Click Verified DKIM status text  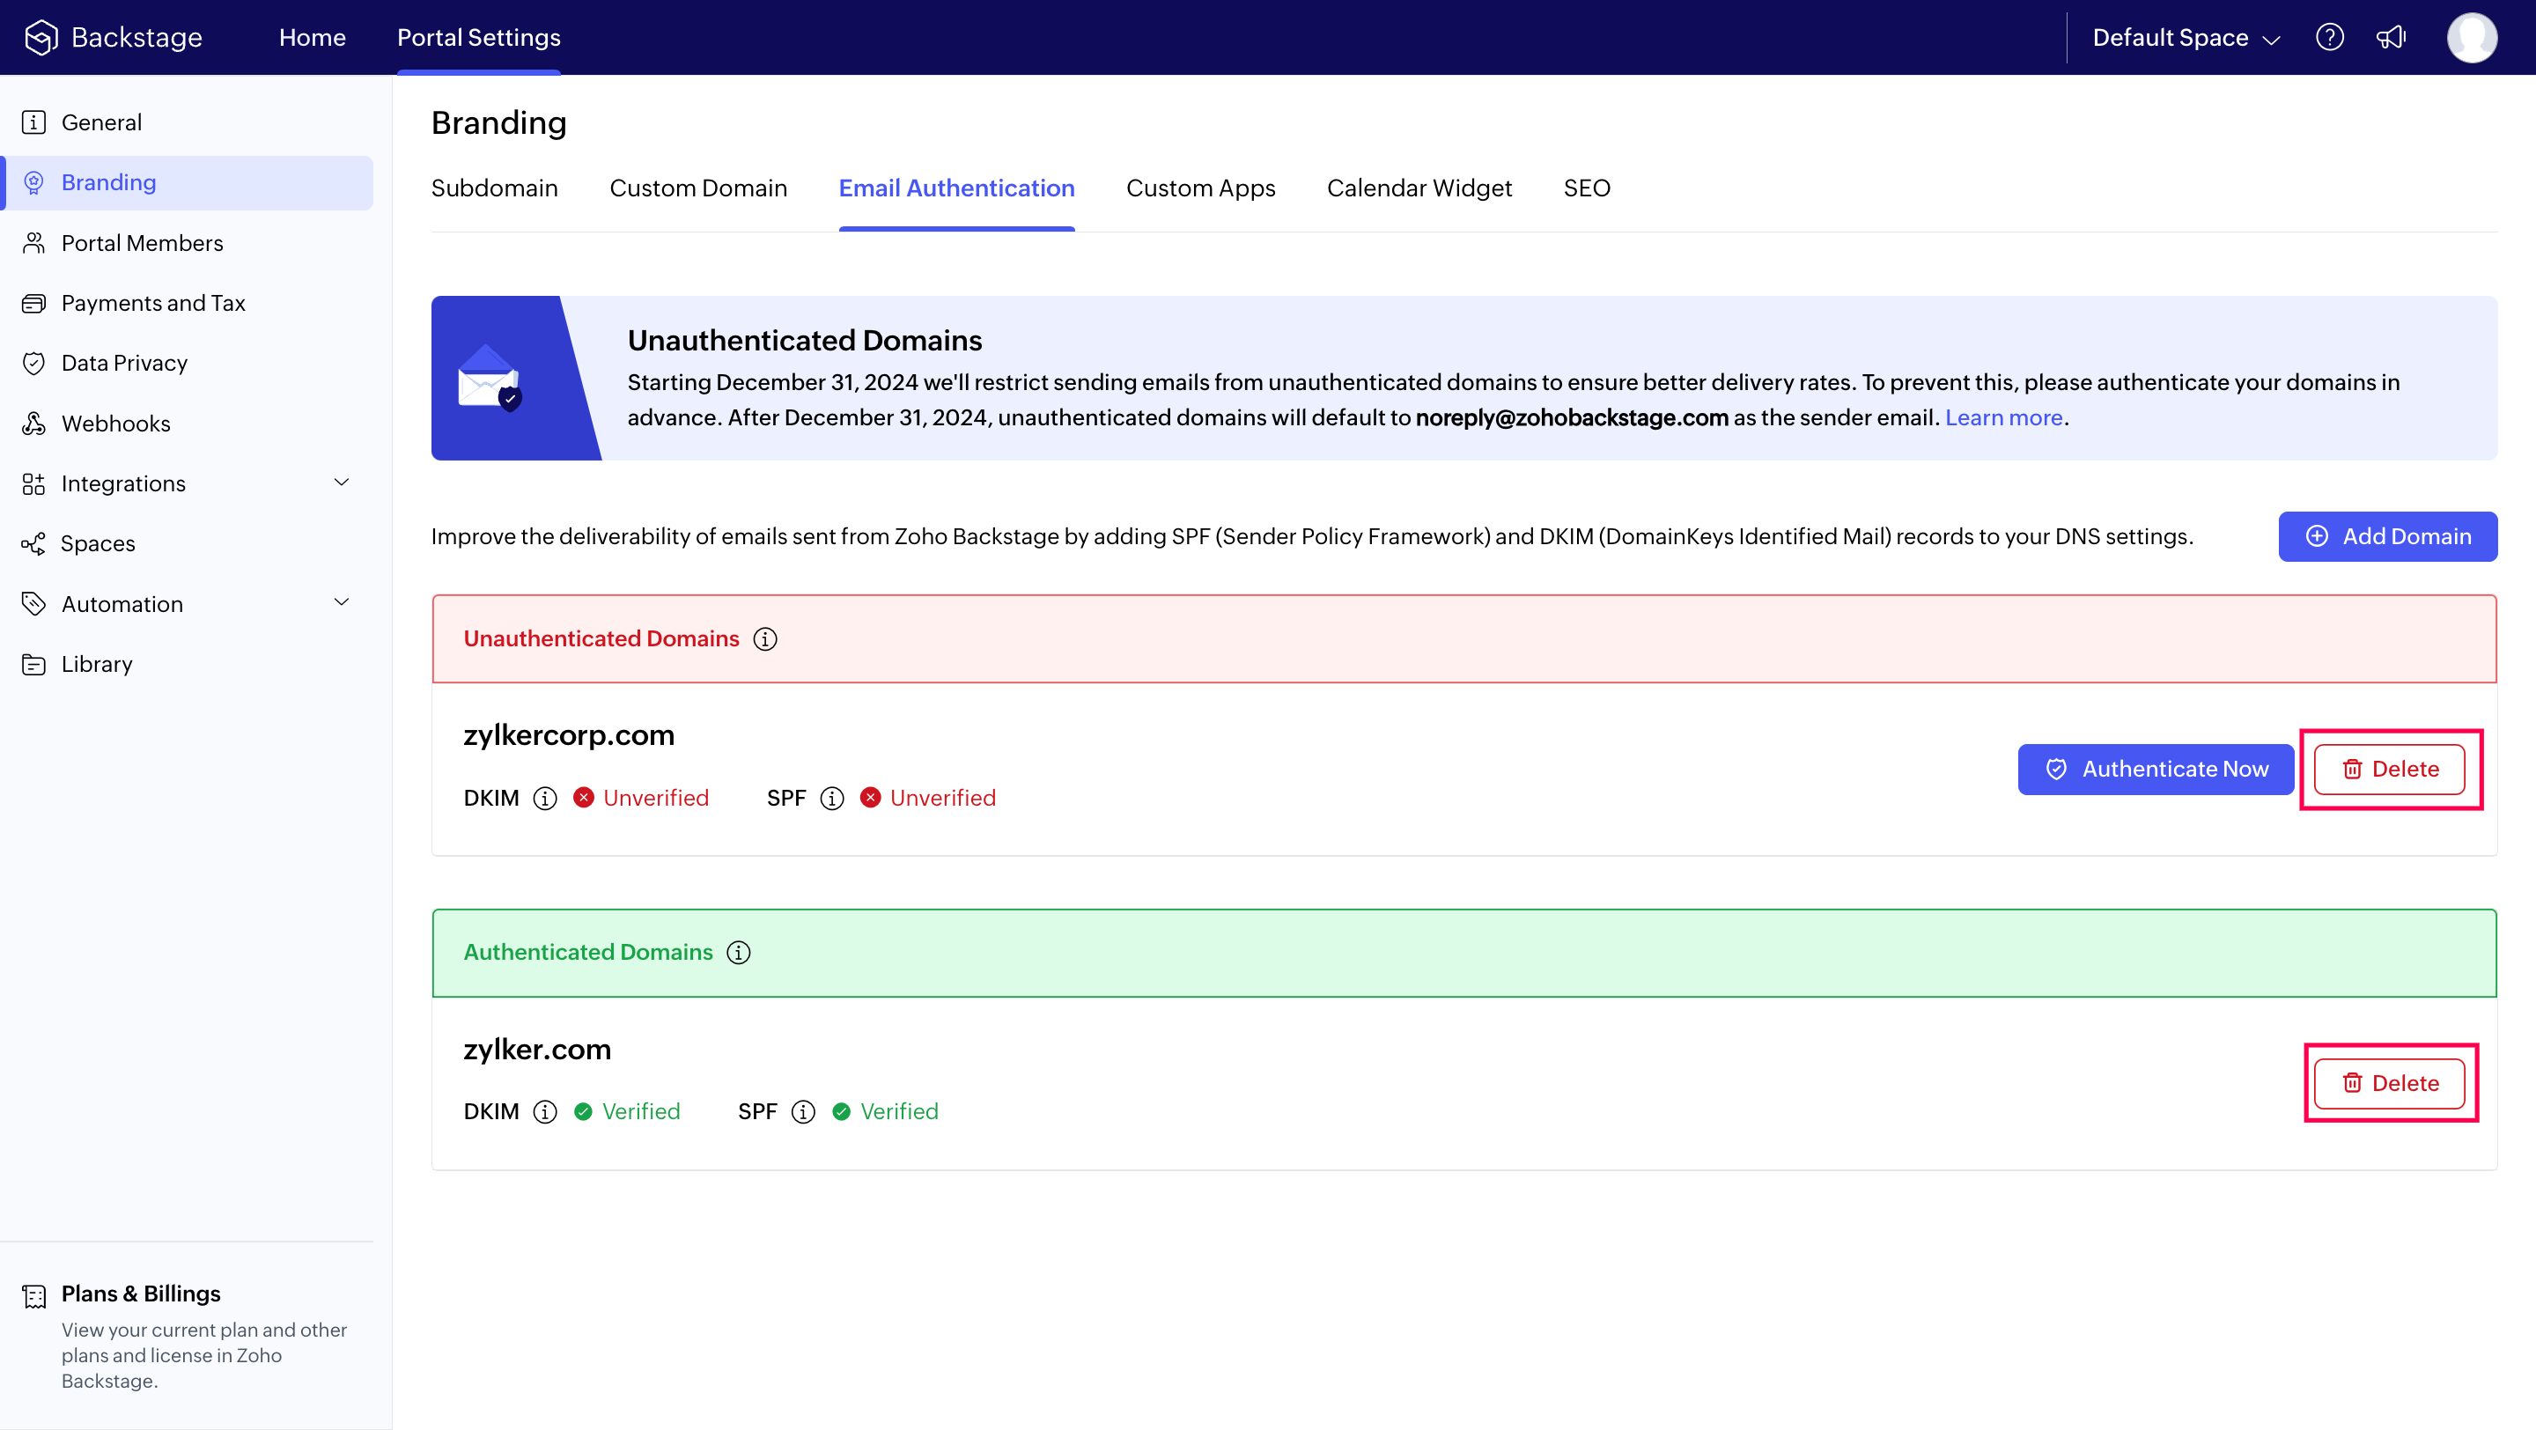641,1112
